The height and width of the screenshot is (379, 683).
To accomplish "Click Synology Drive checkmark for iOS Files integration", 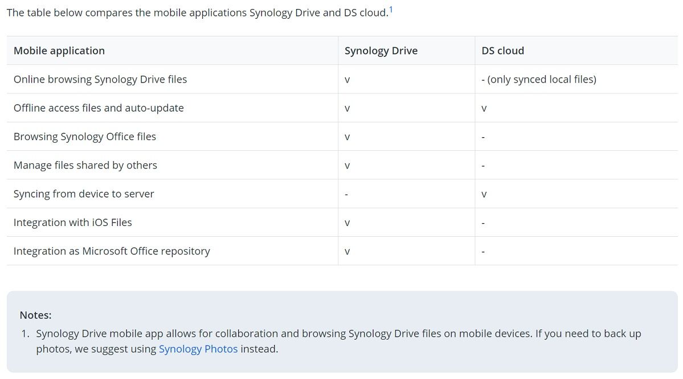I will (x=347, y=223).
